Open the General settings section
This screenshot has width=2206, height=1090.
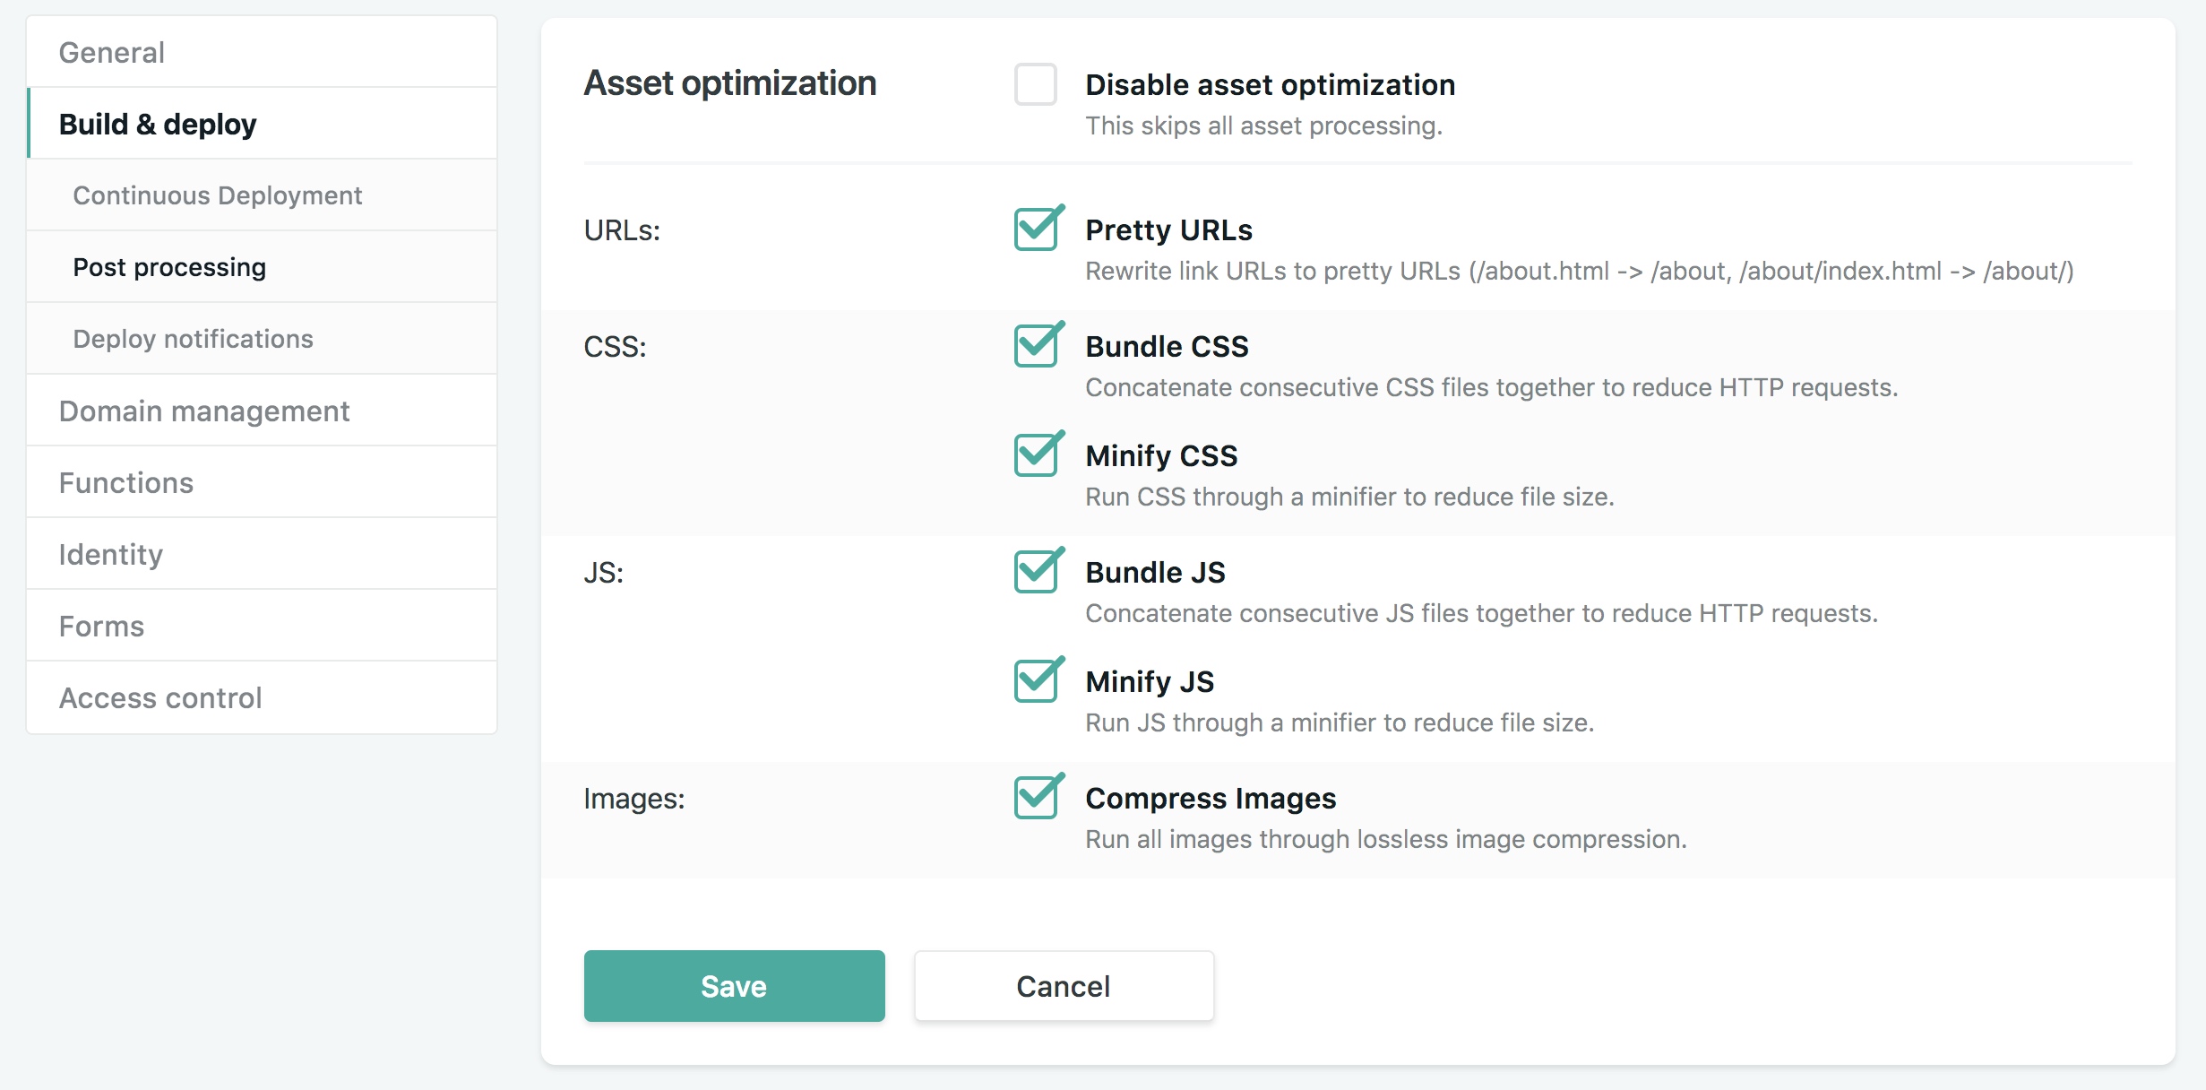tap(112, 53)
